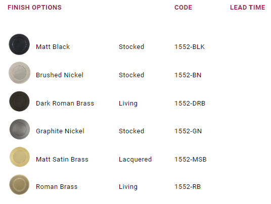Click the FINISH OPTIONS column heading

pos(34,8)
